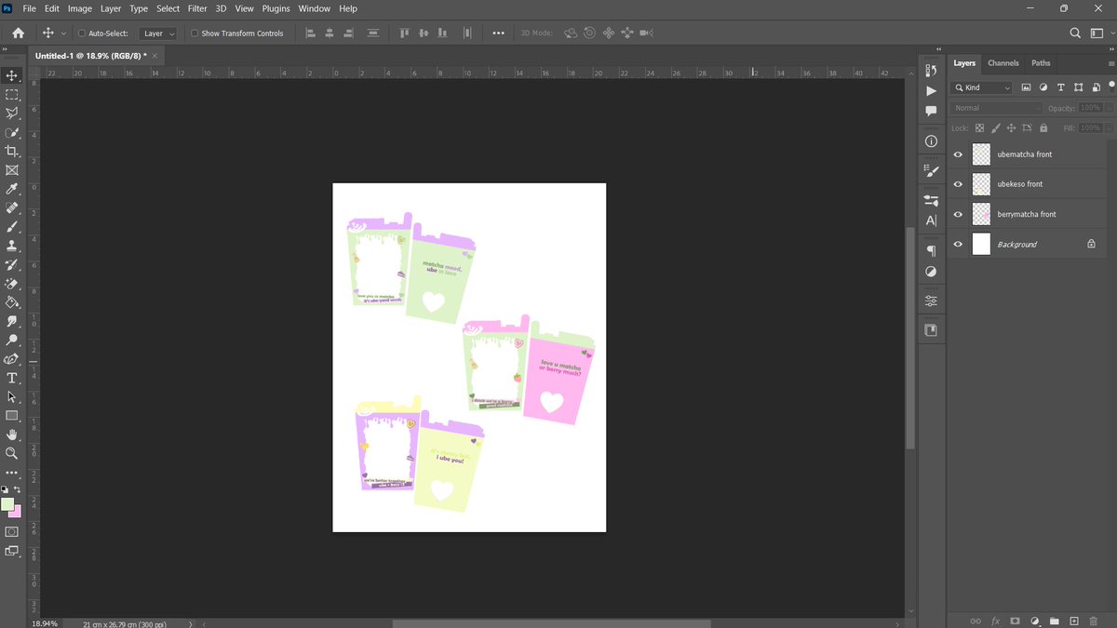Open the Image menu
This screenshot has height=628, width=1117.
pyautogui.click(x=80, y=8)
